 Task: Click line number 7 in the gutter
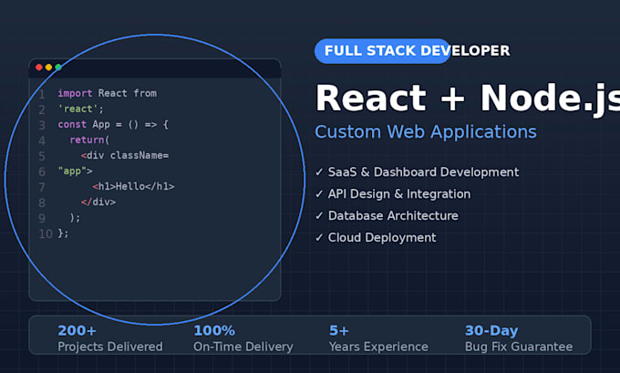point(42,187)
